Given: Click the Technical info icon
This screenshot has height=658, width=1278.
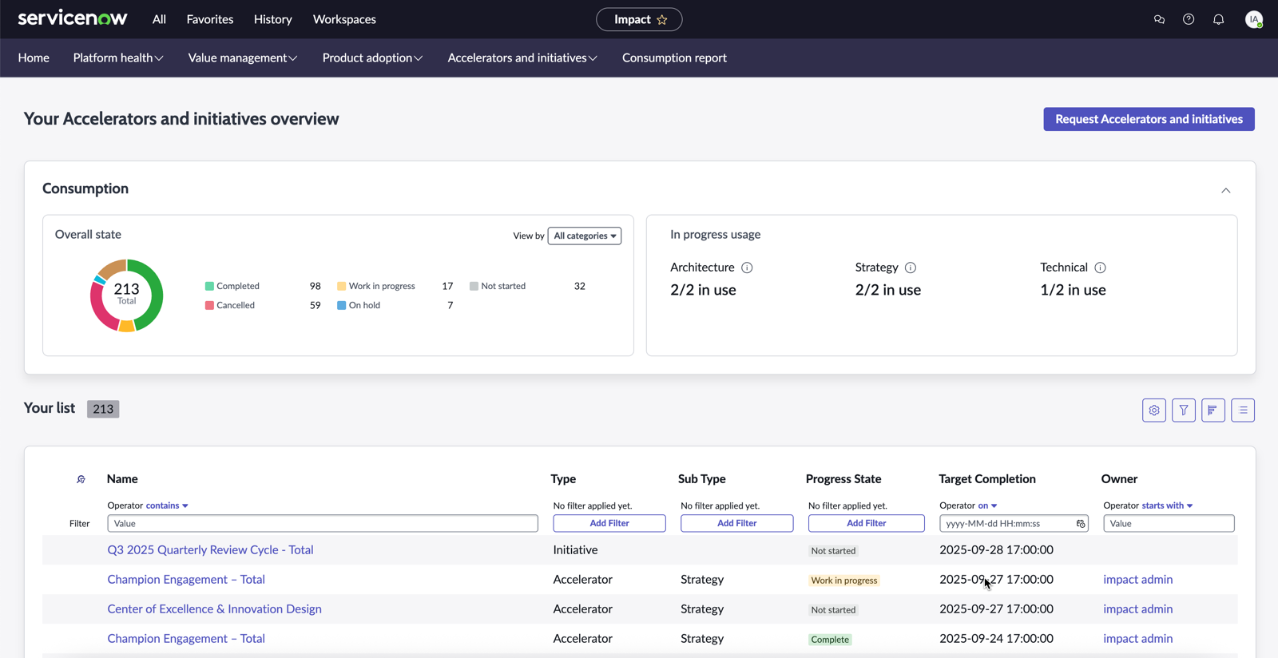Looking at the screenshot, I should coord(1100,268).
